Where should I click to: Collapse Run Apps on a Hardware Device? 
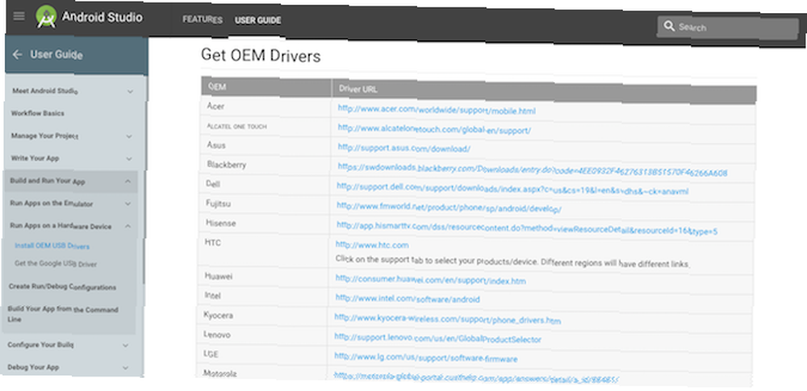click(x=128, y=226)
